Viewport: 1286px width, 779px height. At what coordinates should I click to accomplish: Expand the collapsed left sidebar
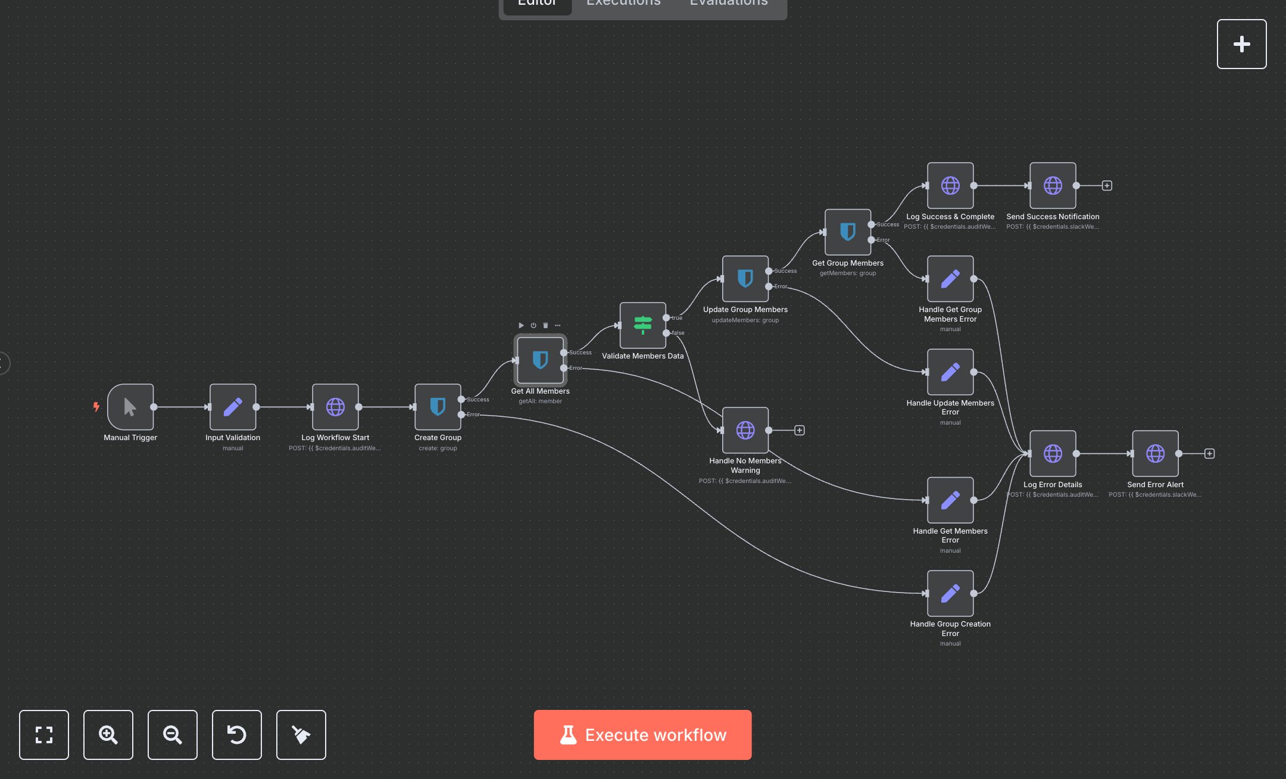[4, 363]
